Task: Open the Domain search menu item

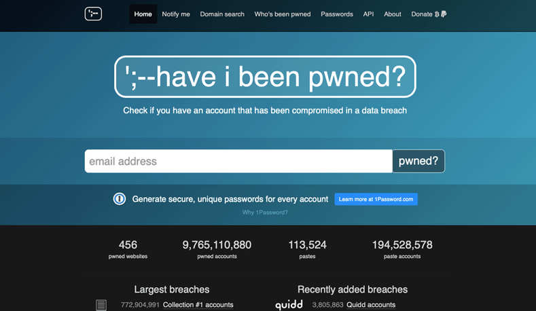Action: 222,14
